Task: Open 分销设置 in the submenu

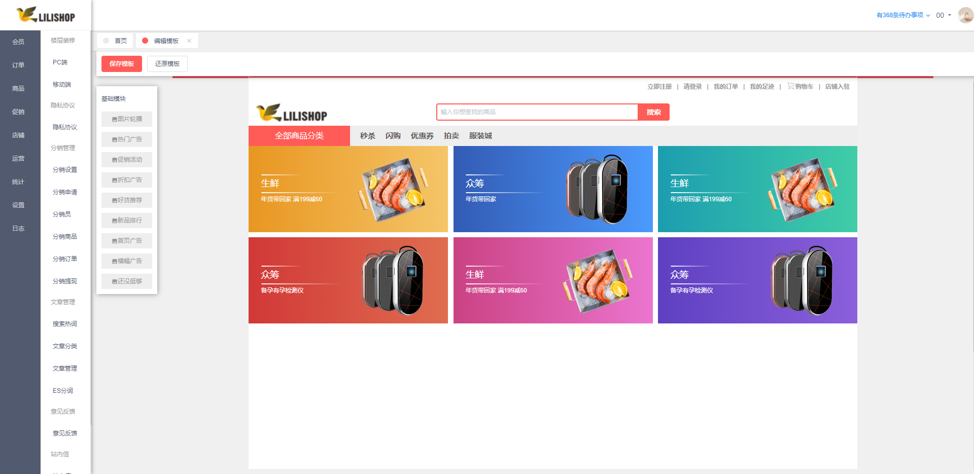Action: coord(65,170)
